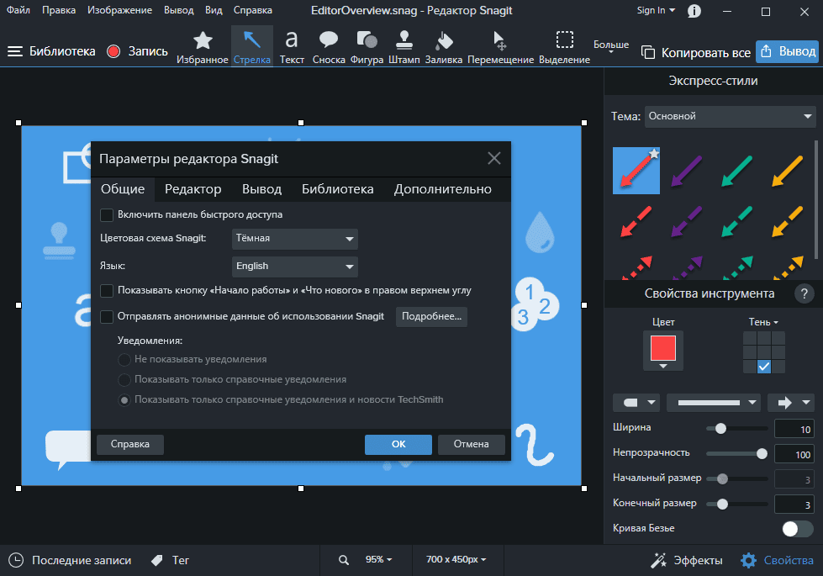Viewport: 823px width, 576px height.
Task: Select the Выделение selection tool
Action: pyautogui.click(x=564, y=45)
